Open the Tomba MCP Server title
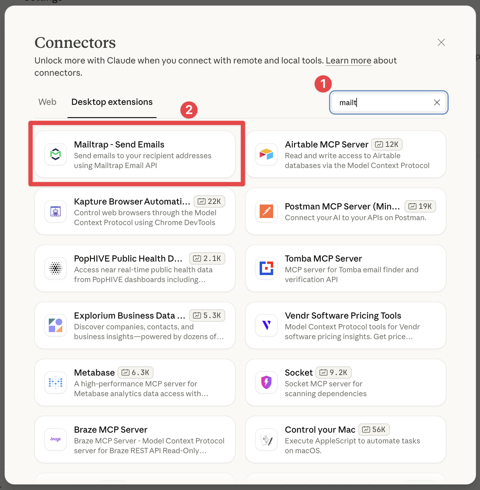This screenshot has width=480, height=490. point(323,258)
